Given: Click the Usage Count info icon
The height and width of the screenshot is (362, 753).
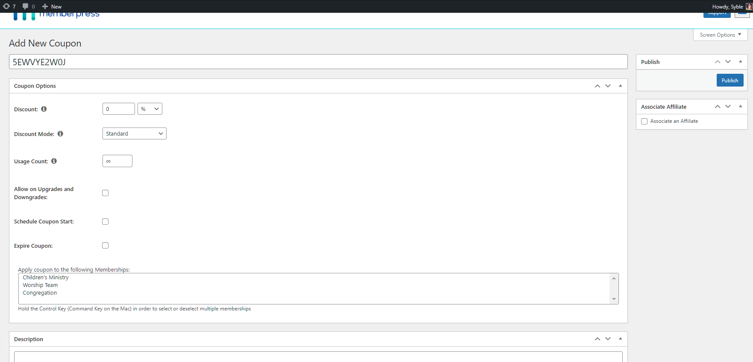Looking at the screenshot, I should pos(54,161).
